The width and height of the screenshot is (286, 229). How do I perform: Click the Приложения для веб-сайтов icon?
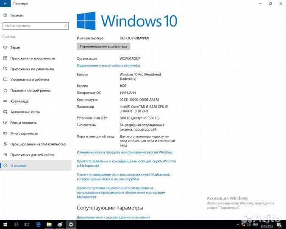coord(5,155)
